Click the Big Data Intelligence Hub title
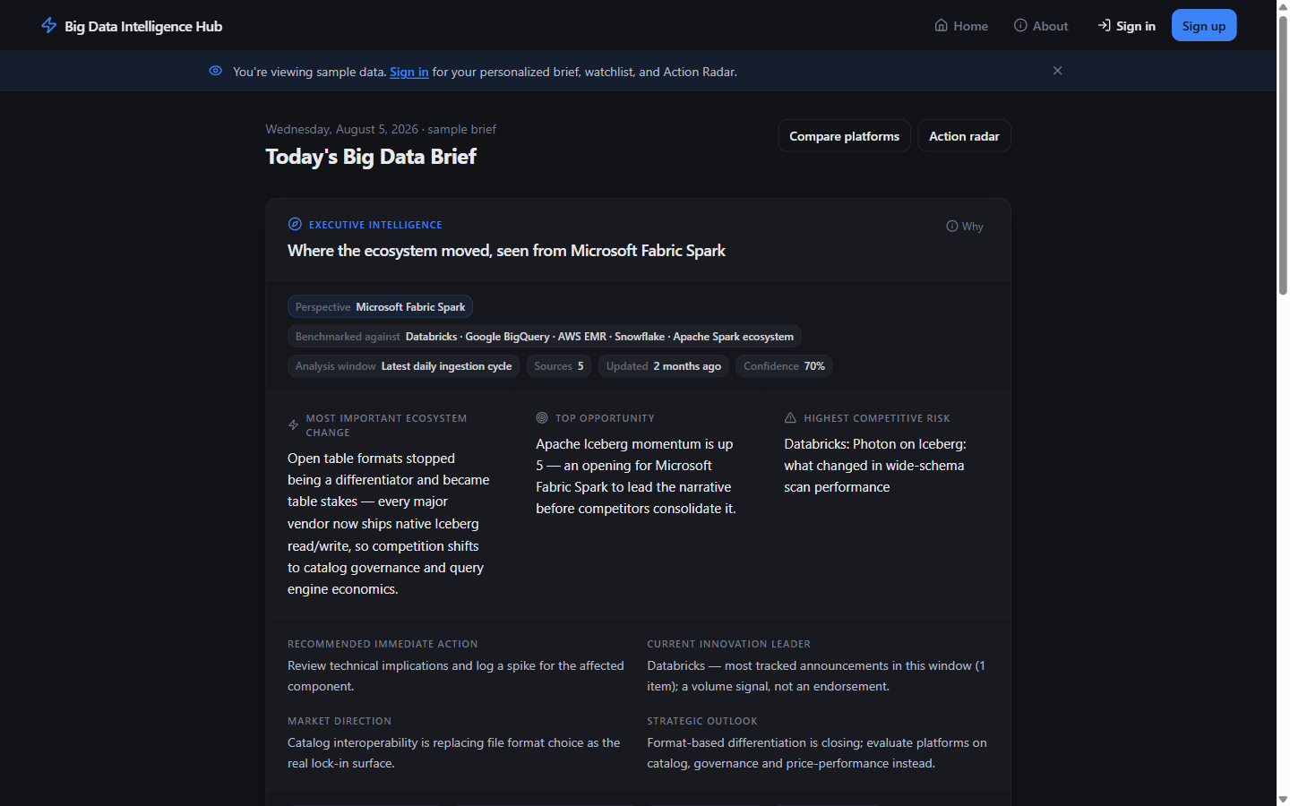 (x=143, y=26)
